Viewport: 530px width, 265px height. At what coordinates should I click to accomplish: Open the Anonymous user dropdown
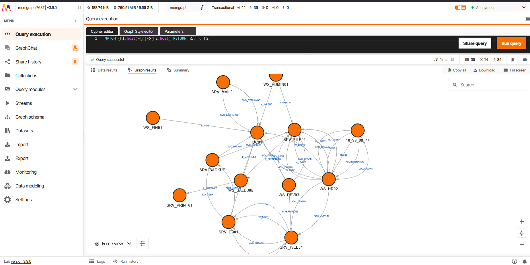(x=499, y=7)
